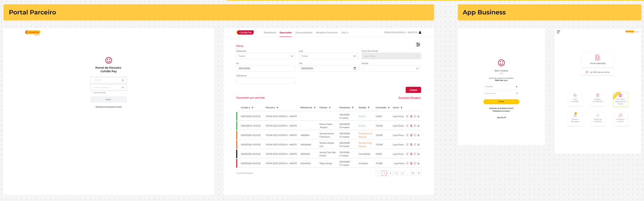
Task: Open the Contacto e suporte tile
Action: tap(620, 119)
